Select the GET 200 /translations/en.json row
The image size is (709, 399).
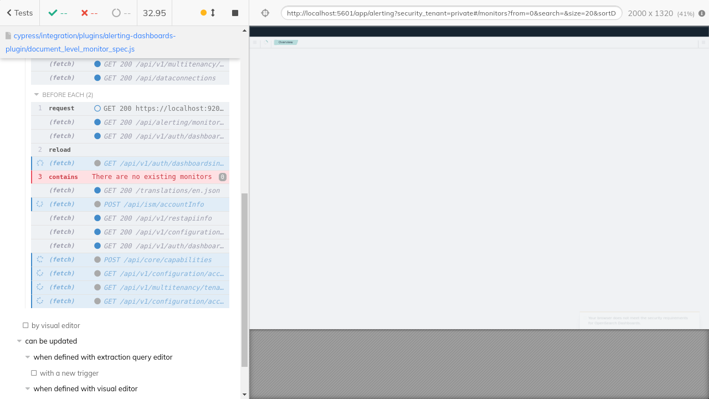point(131,191)
